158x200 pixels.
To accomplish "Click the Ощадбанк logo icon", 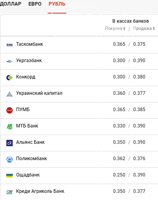I will (10, 176).
